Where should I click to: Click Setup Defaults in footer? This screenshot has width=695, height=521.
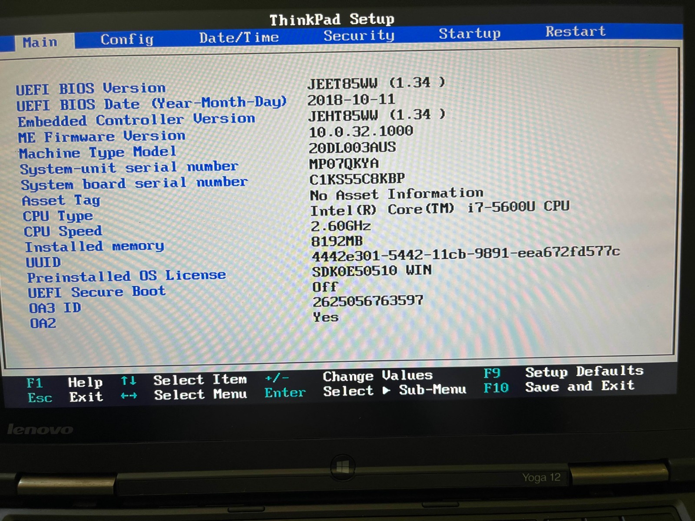584,372
